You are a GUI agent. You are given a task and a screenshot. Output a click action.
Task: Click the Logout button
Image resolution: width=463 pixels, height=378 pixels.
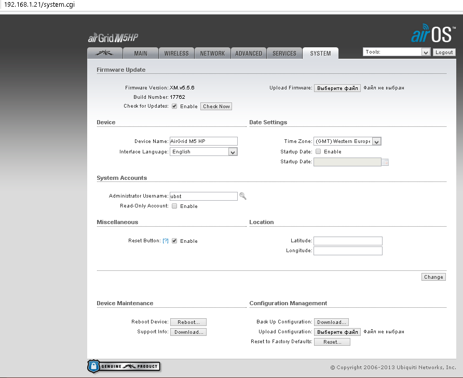[x=444, y=53]
